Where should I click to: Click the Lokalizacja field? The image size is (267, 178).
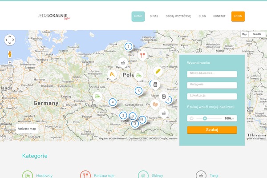(212, 96)
